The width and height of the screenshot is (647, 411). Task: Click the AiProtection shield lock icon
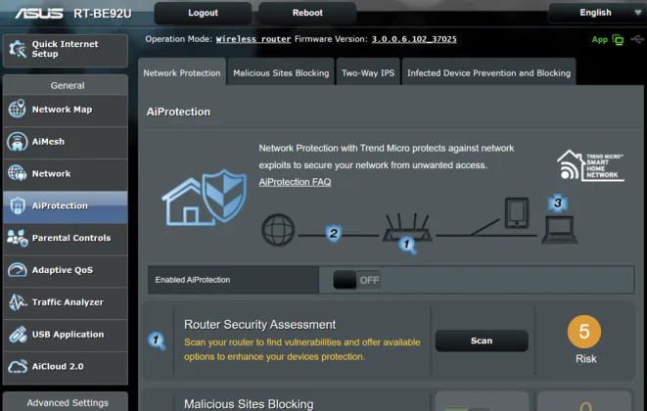[x=18, y=205]
